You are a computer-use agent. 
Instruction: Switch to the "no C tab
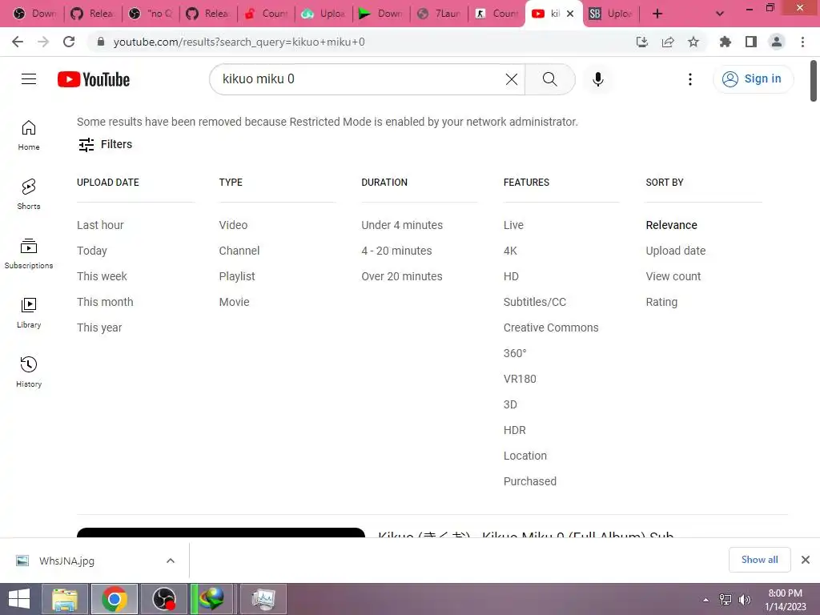point(151,14)
